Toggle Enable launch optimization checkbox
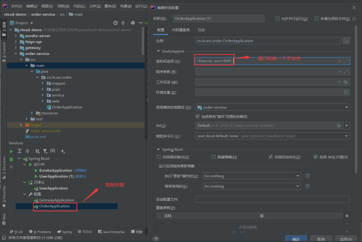Image resolution: width=362 pixels, height=242 pixels. point(271,157)
